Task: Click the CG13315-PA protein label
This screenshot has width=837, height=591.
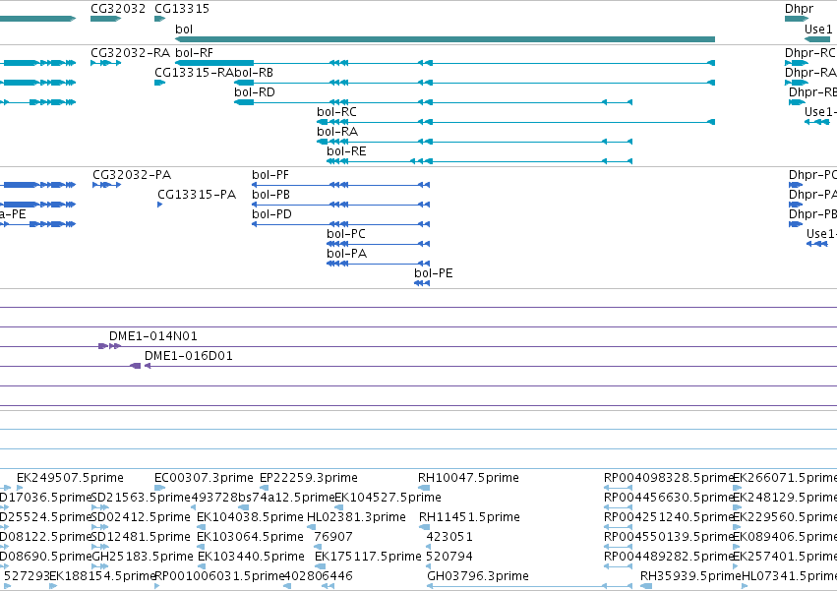Action: point(197,195)
